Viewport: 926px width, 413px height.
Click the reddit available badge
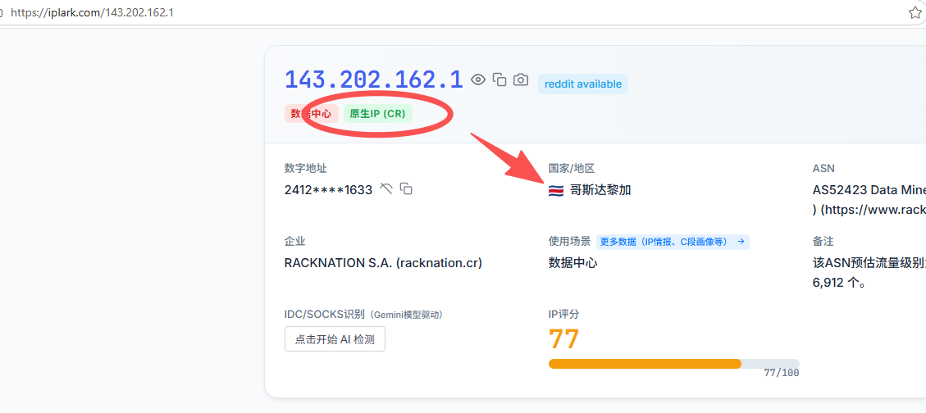pos(583,84)
